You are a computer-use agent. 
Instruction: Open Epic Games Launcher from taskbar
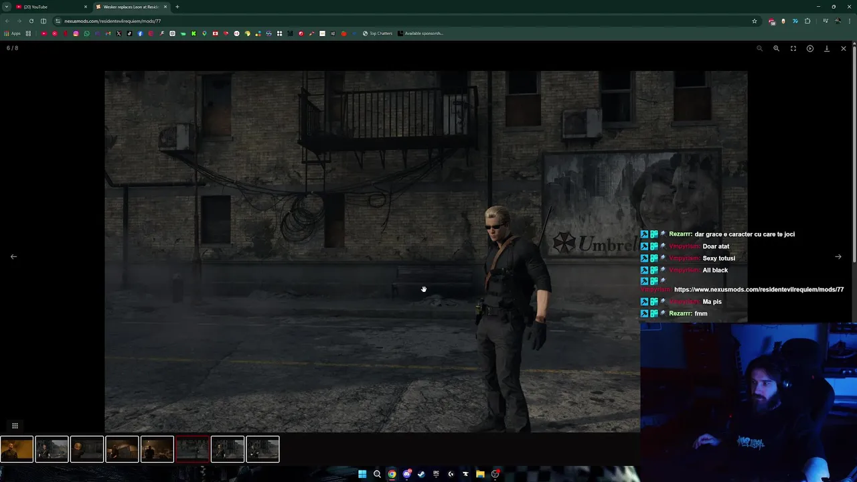[x=436, y=474]
